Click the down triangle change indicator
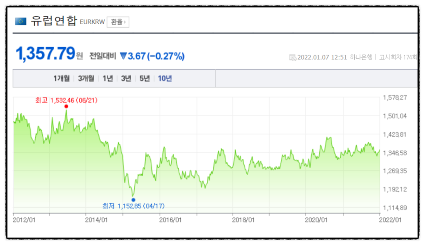 tap(123, 56)
